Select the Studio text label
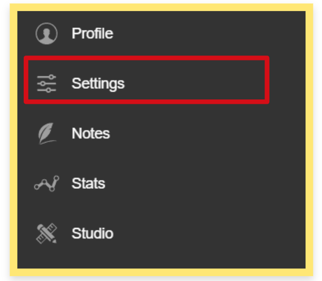 pos(92,234)
